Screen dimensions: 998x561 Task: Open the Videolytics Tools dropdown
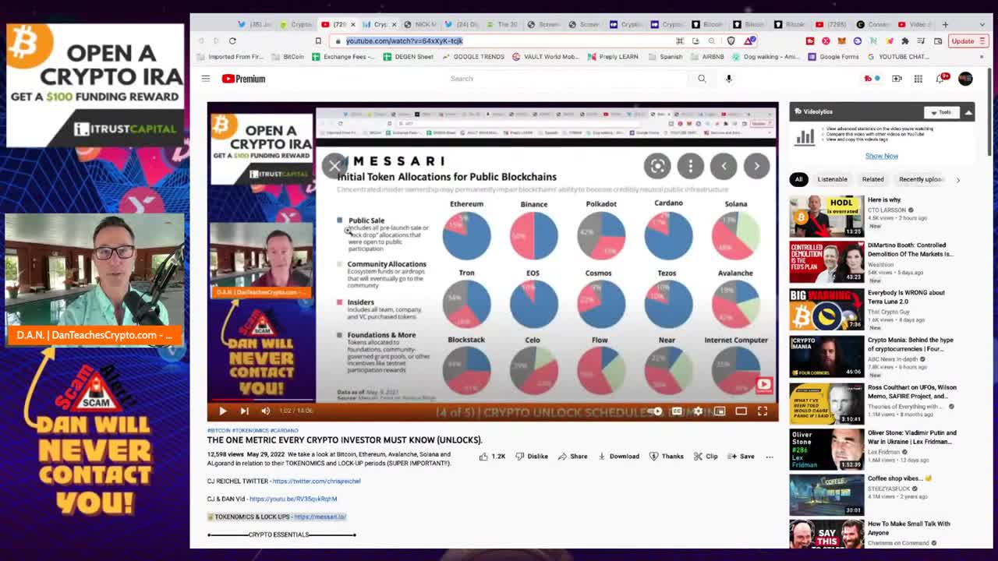click(942, 112)
